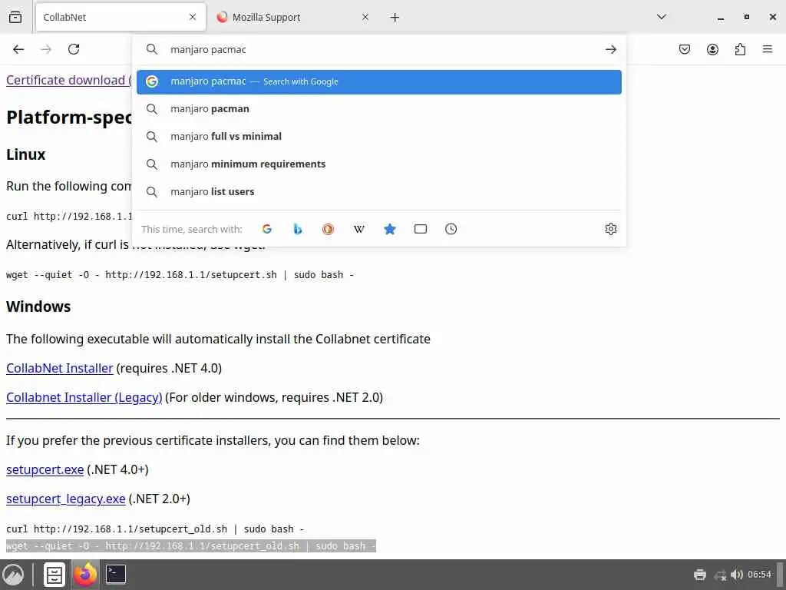Click the Firefox taskbar icon
The height and width of the screenshot is (590, 786).
click(85, 575)
